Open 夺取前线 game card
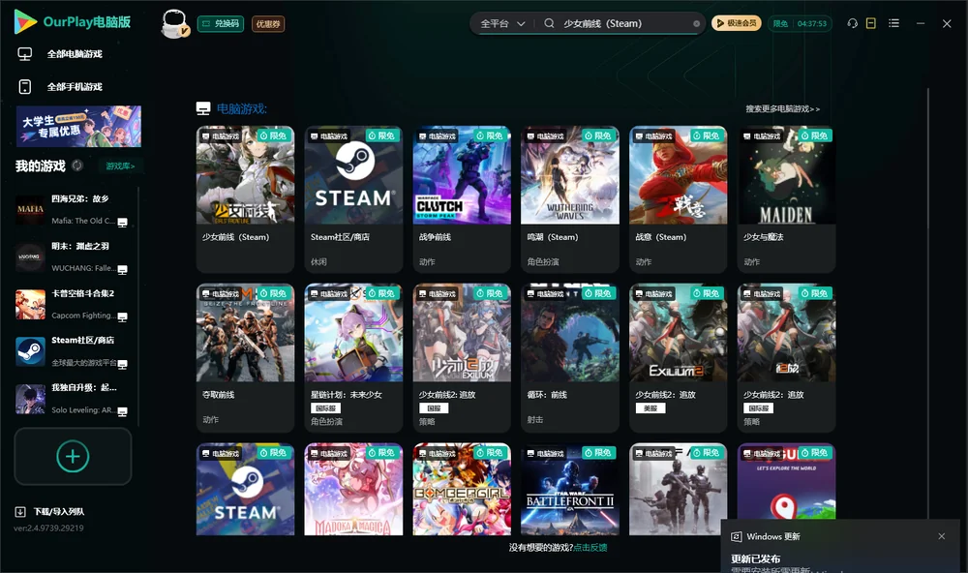The width and height of the screenshot is (968, 573). pos(245,357)
